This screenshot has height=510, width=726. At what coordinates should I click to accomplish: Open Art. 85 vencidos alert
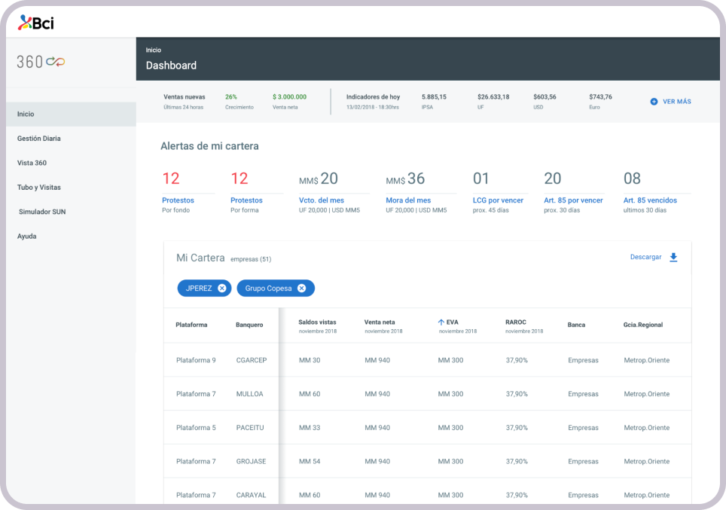(x=650, y=200)
